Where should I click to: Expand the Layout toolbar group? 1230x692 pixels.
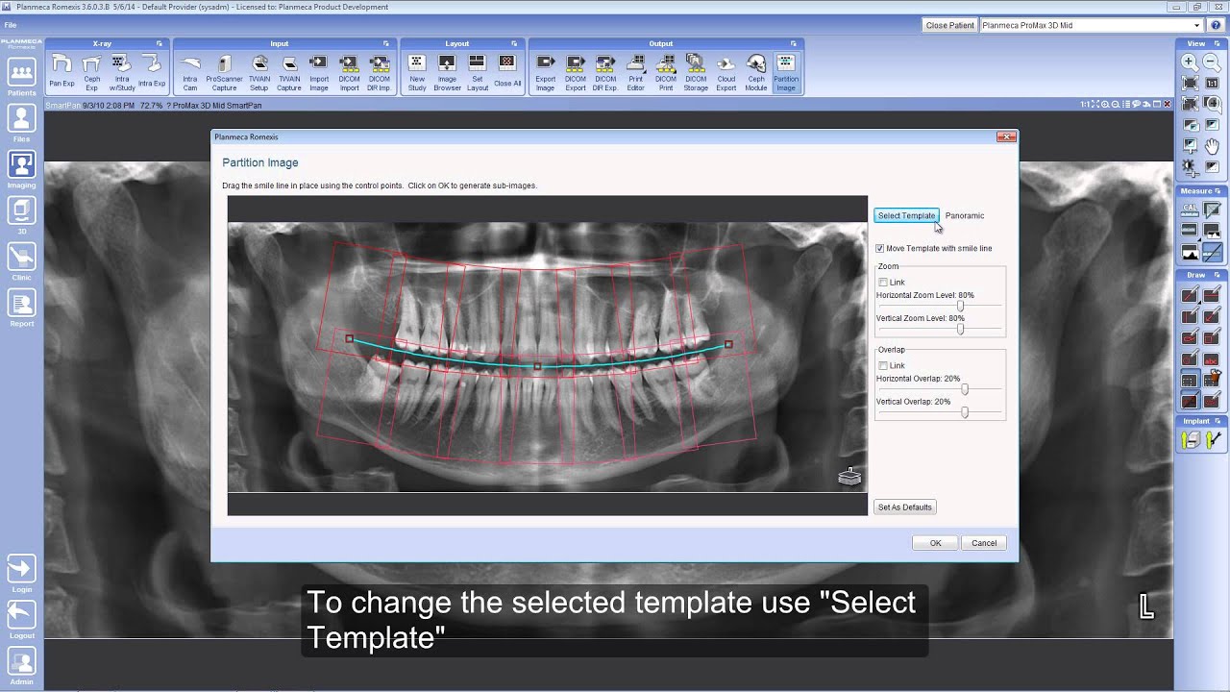(x=514, y=43)
